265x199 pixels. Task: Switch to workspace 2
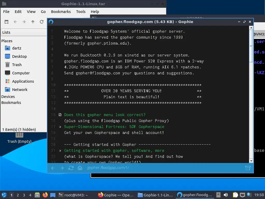(x=18, y=195)
